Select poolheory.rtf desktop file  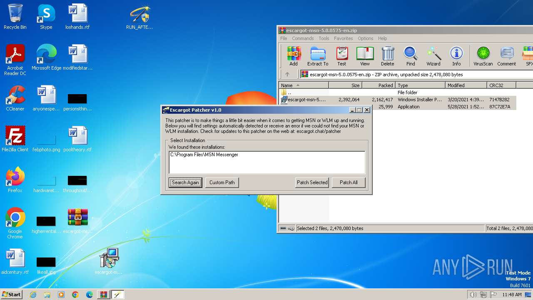pyautogui.click(x=77, y=139)
